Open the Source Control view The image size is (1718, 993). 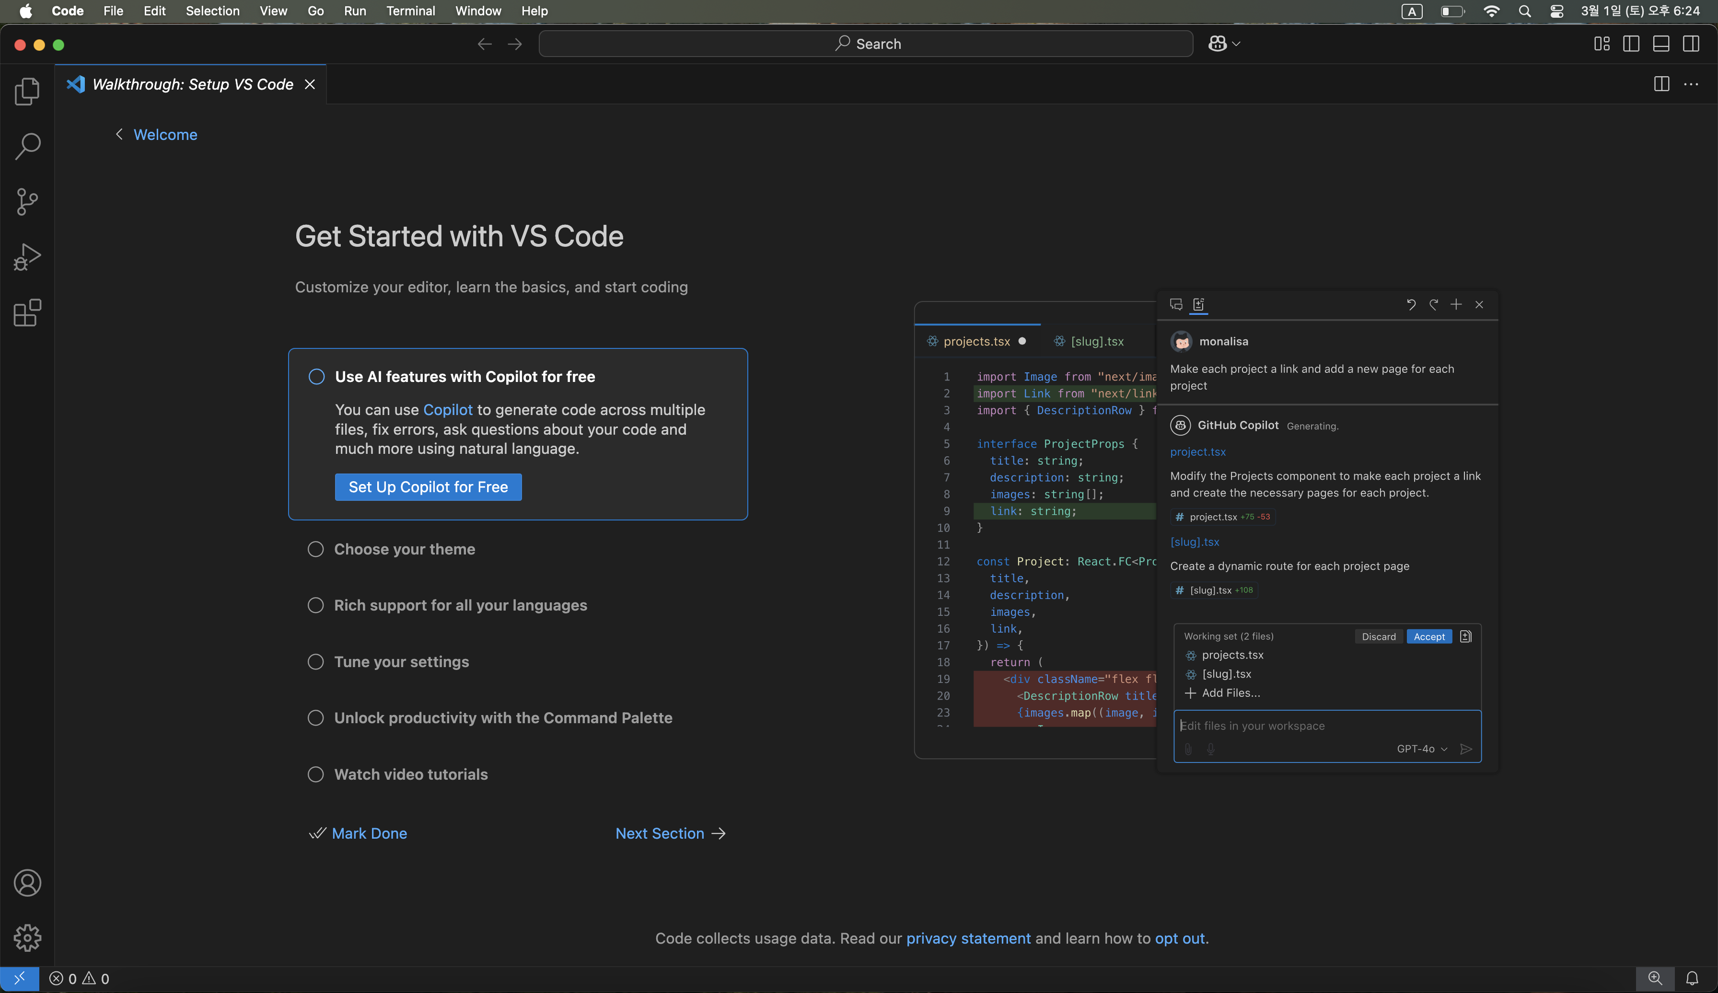point(27,202)
